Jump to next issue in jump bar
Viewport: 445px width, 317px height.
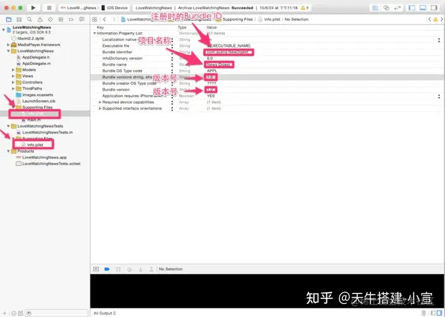coord(441,19)
